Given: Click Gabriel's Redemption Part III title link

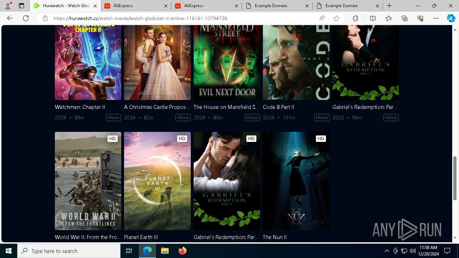Looking at the screenshot, I should tap(365, 107).
